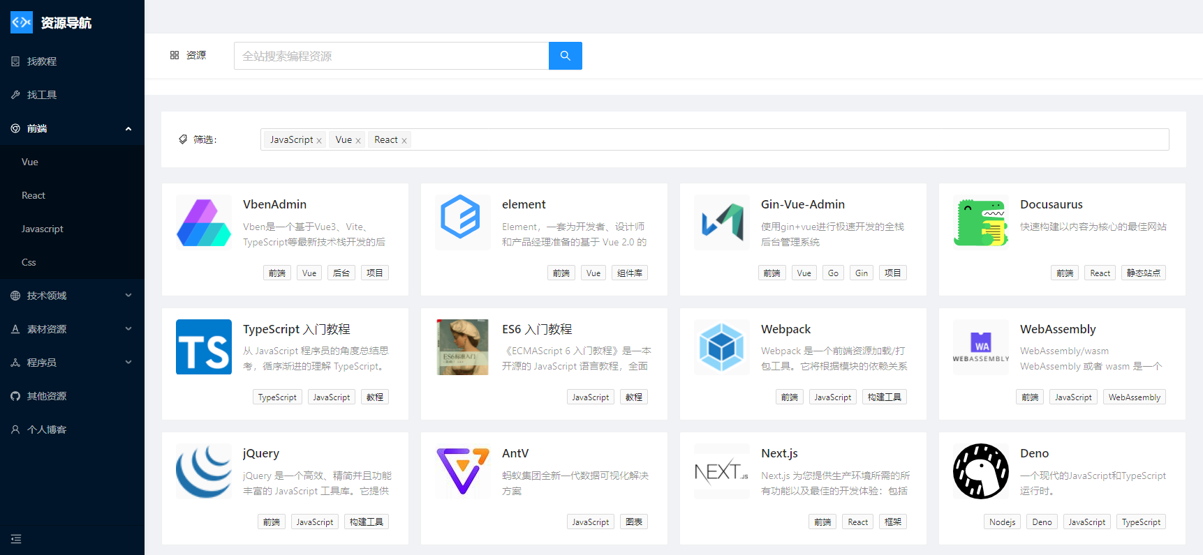1203x555 pixels.
Task: Collapse the sidebar with bottom menu-fold icon
Action: [x=16, y=539]
